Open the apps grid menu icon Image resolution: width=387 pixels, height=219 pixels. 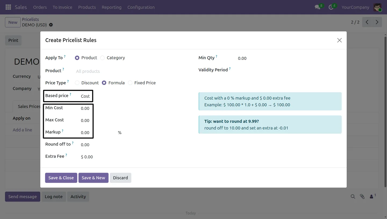(8, 7)
